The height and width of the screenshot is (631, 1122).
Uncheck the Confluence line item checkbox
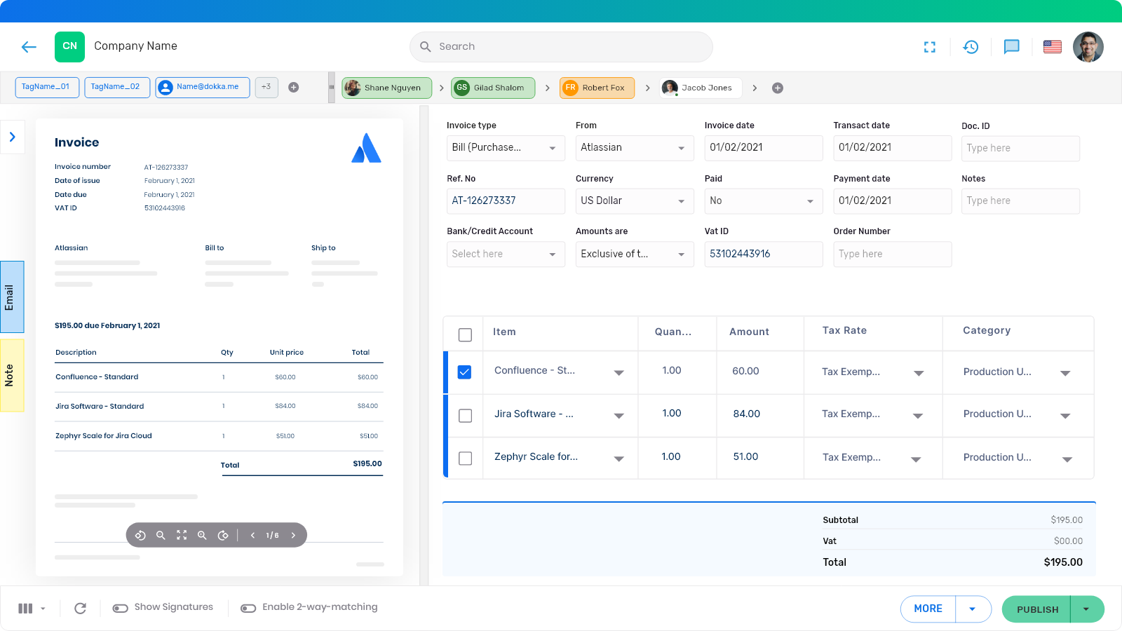click(x=464, y=372)
